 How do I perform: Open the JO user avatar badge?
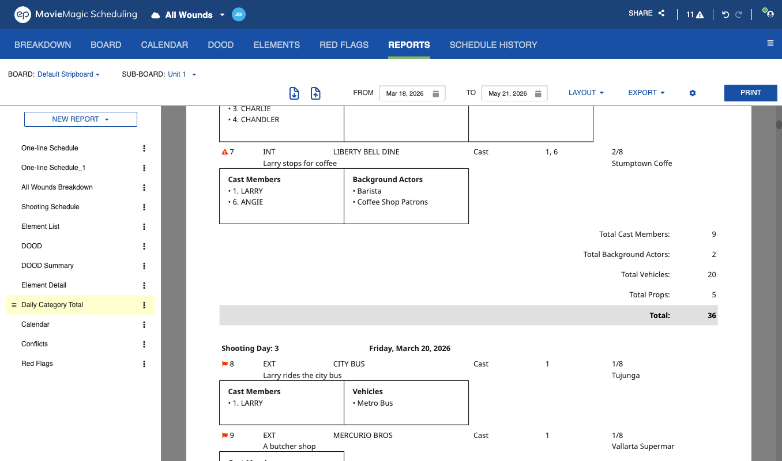coord(239,14)
